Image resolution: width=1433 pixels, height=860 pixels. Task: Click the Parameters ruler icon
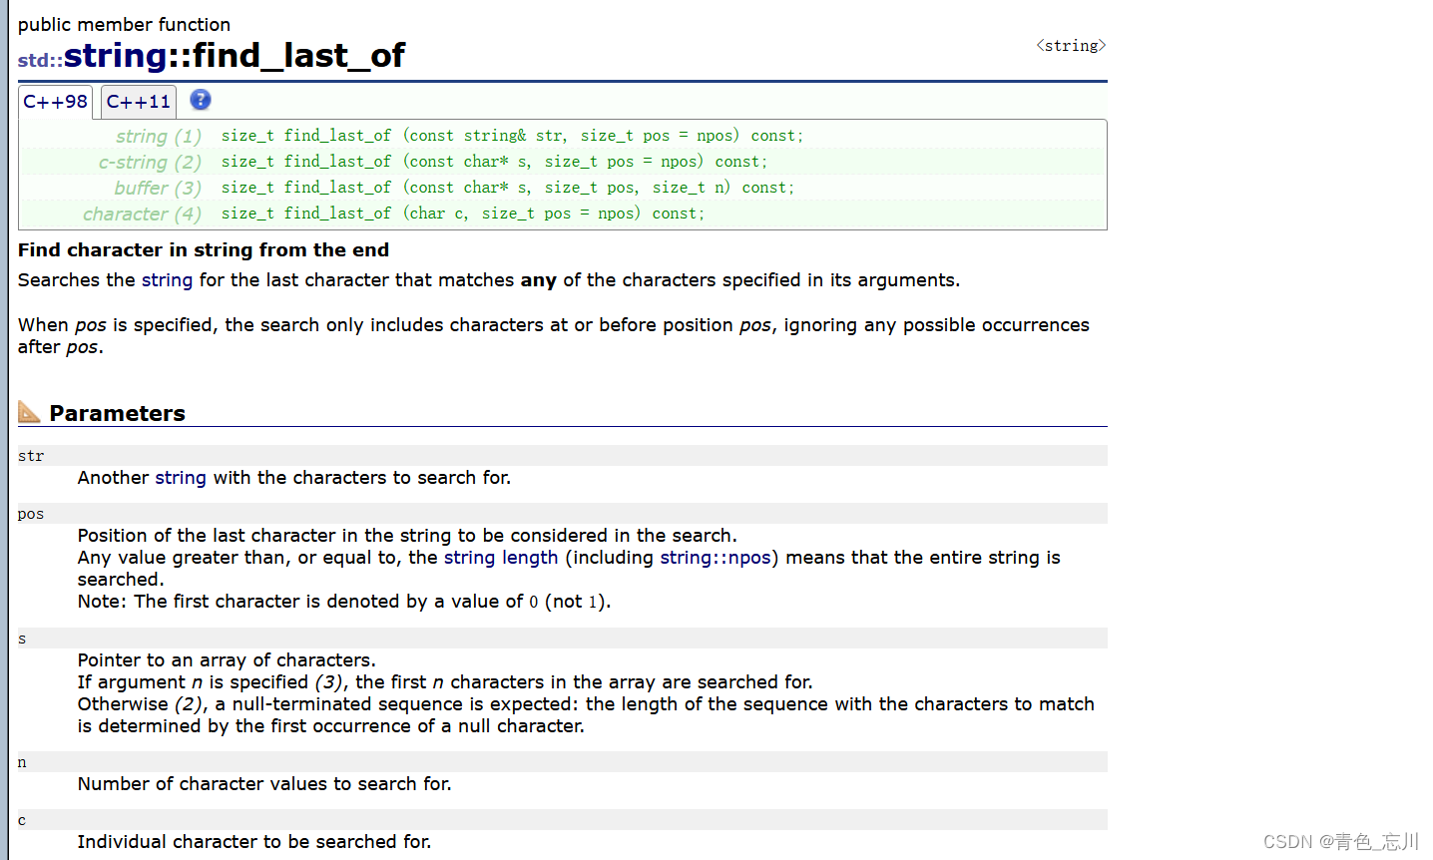pos(29,412)
